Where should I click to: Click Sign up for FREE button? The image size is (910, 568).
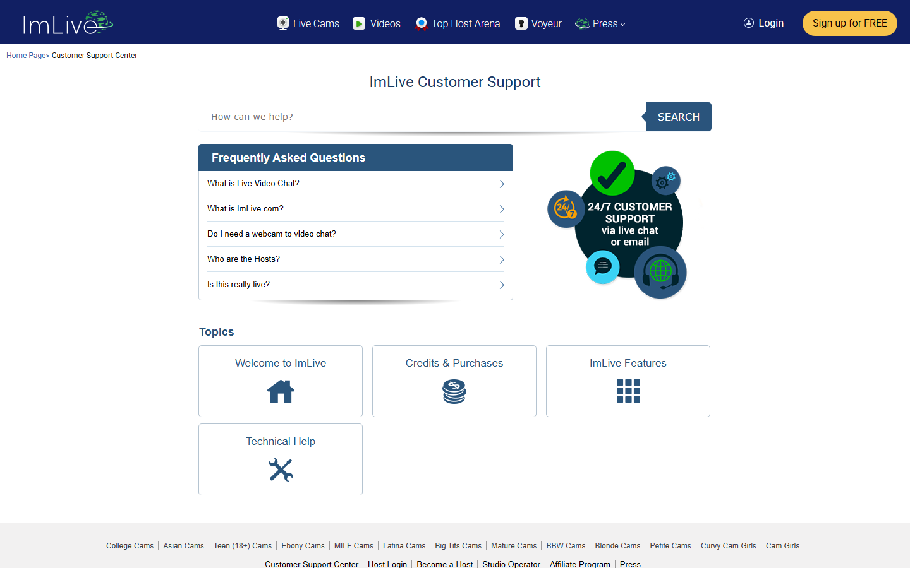pos(850,23)
